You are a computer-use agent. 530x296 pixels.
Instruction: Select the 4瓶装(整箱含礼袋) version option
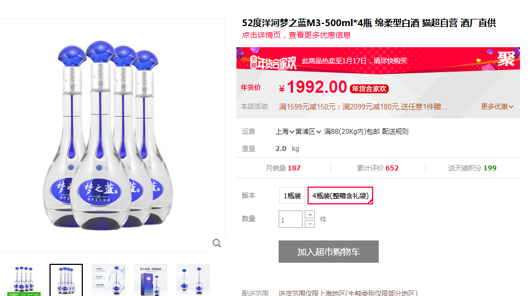point(340,195)
